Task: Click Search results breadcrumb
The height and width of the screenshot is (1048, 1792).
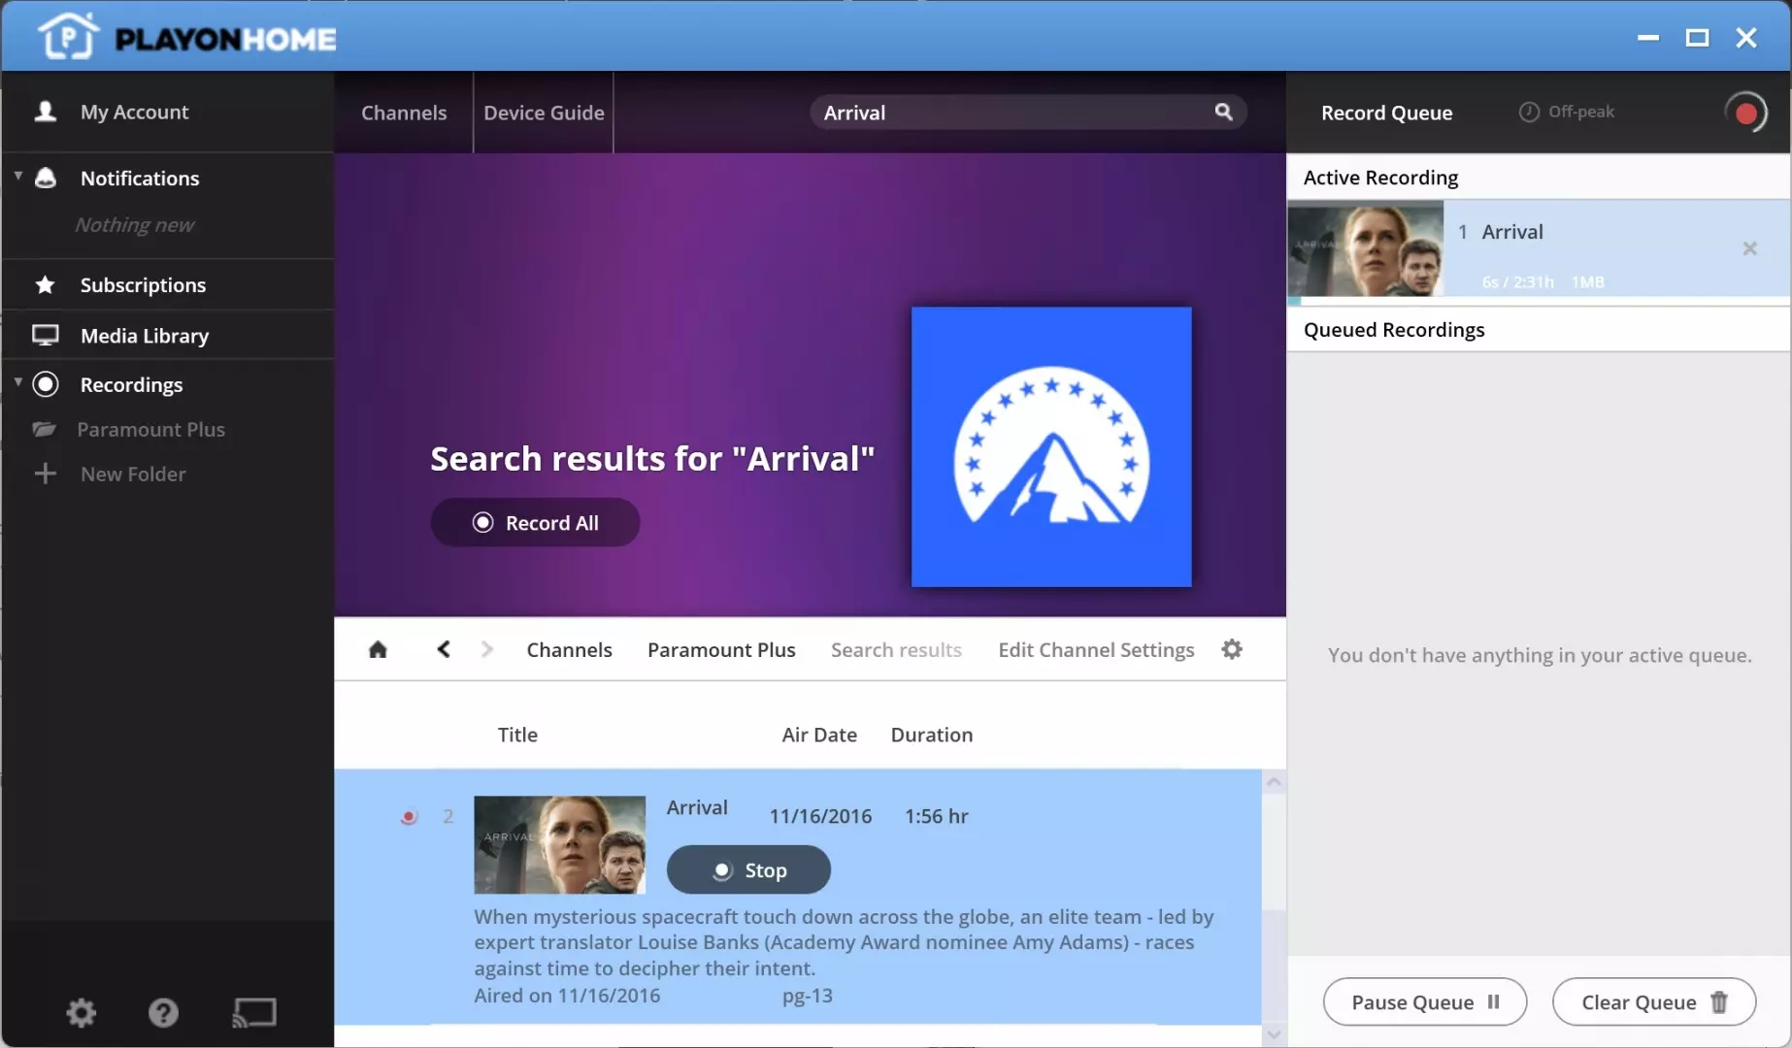Action: (x=896, y=649)
